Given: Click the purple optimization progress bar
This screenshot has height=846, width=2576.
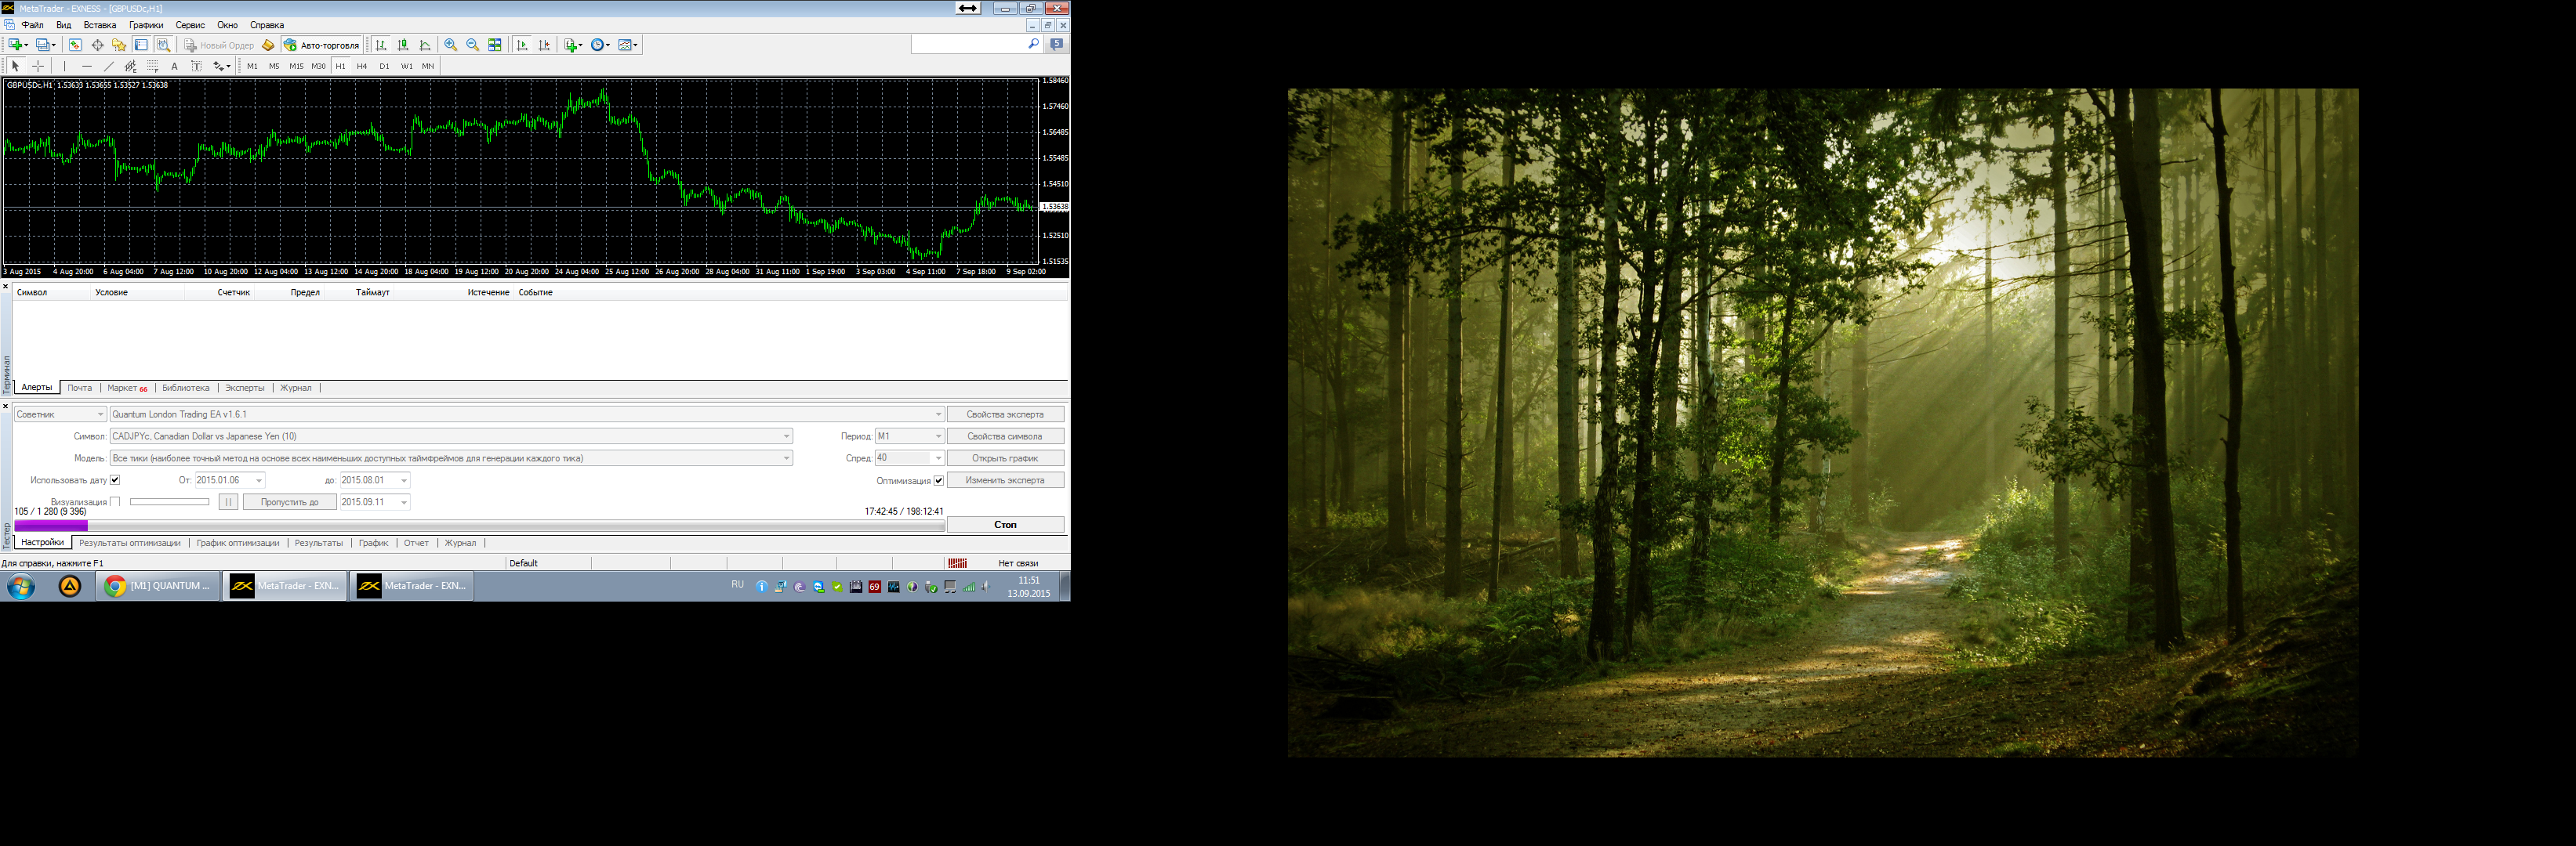Looking at the screenshot, I should pos(479,526).
